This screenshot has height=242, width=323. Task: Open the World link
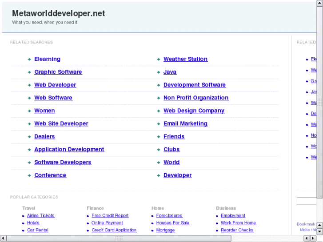click(x=171, y=162)
